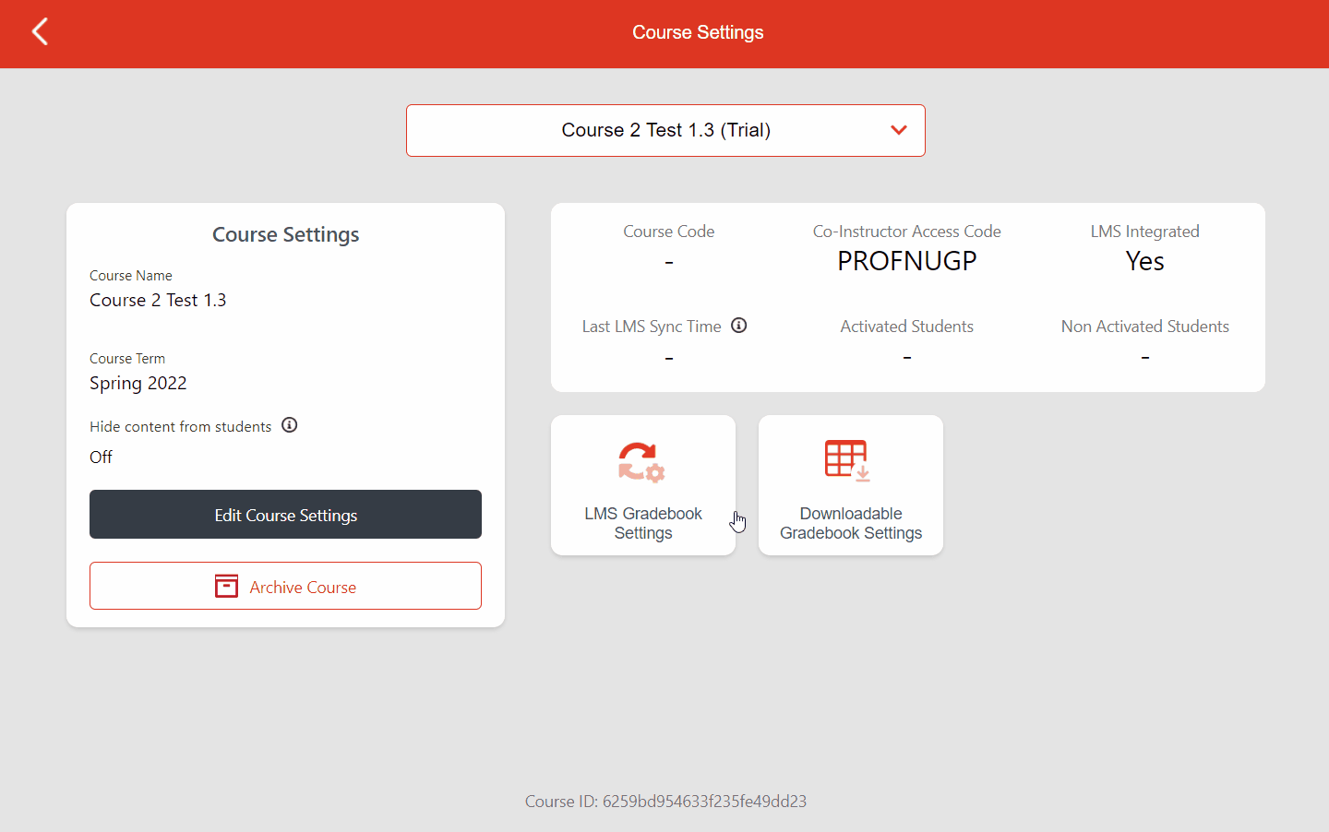Expand the Course 2 Test 1.3 course selector
This screenshot has height=832, width=1329.
(x=665, y=130)
